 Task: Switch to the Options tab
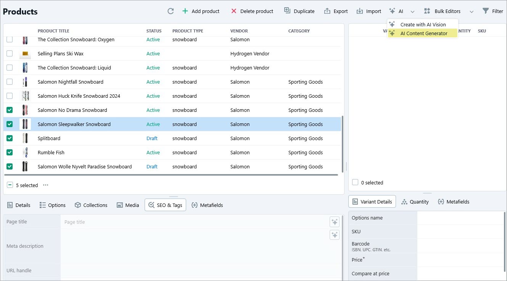coord(53,205)
